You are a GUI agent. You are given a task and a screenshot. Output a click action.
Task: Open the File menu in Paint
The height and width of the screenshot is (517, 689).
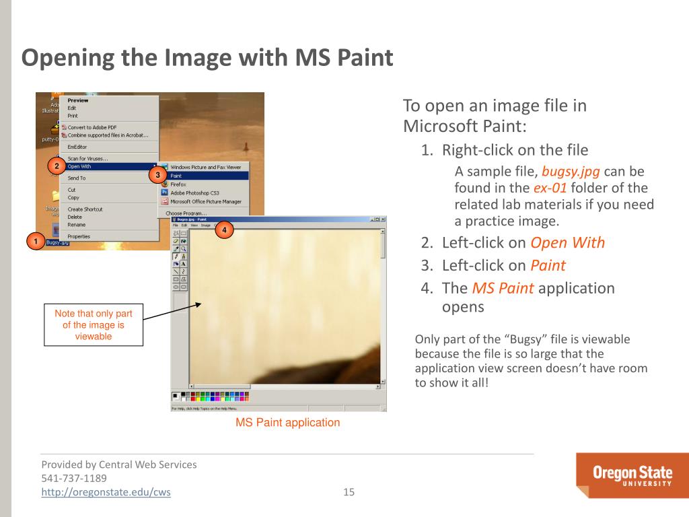(x=176, y=225)
